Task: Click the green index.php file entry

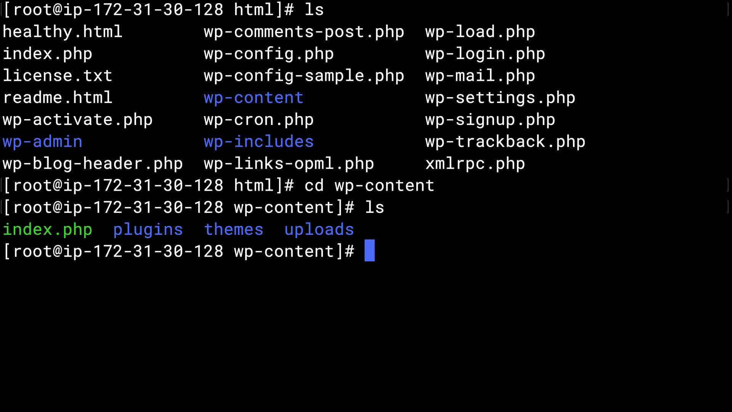Action: pos(47,229)
